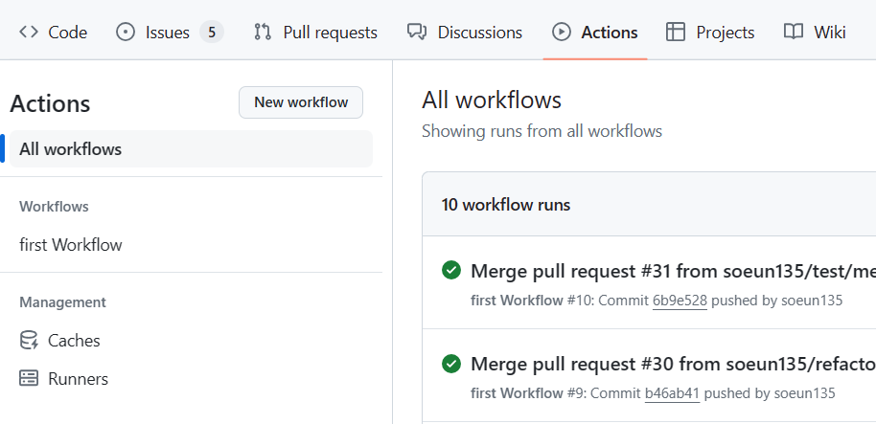This screenshot has height=424, width=876.
Task: Click success check icon for run #31
Action: [x=450, y=271]
